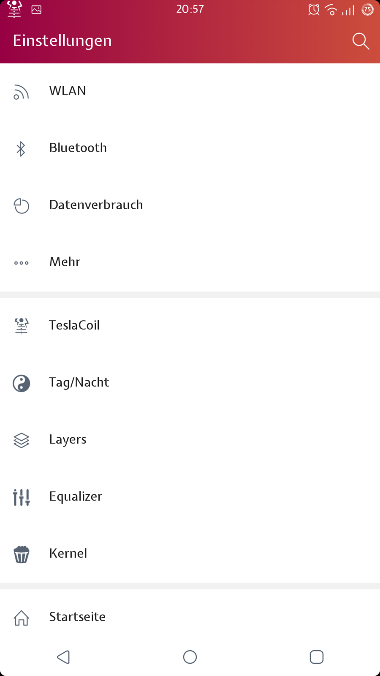Open the Tag/Nacht settings item
This screenshot has width=380, height=676.
point(79,382)
